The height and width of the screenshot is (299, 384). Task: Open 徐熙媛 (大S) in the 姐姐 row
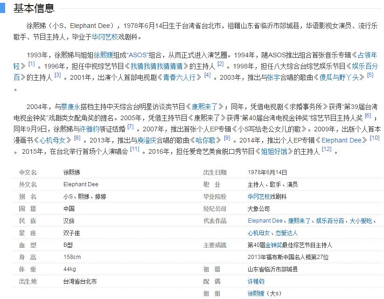pyautogui.click(x=256, y=293)
